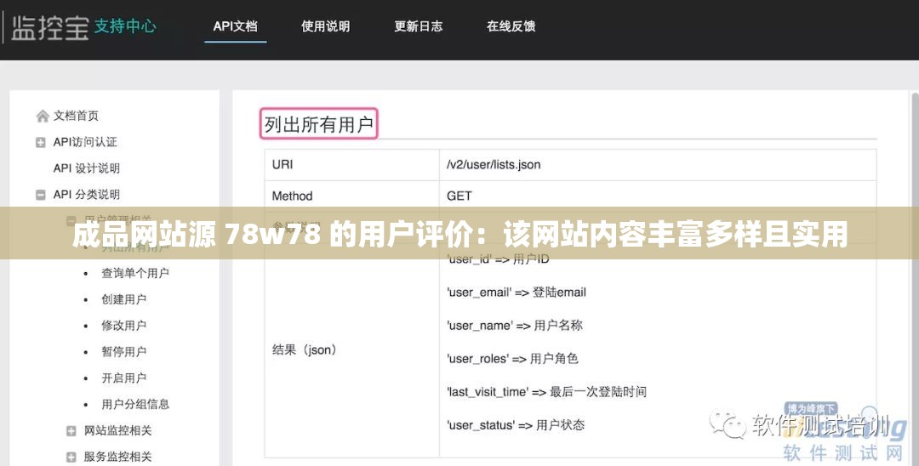Open the 使用说明 tab
Image resolution: width=919 pixels, height=466 pixels.
325,26
